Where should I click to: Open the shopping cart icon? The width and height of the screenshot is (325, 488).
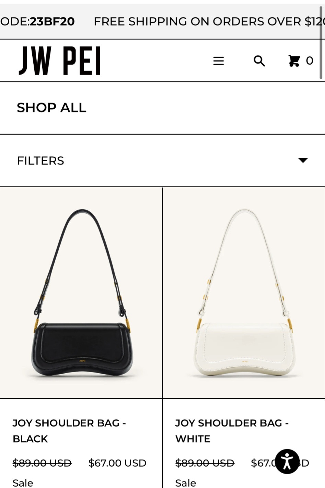(294, 61)
